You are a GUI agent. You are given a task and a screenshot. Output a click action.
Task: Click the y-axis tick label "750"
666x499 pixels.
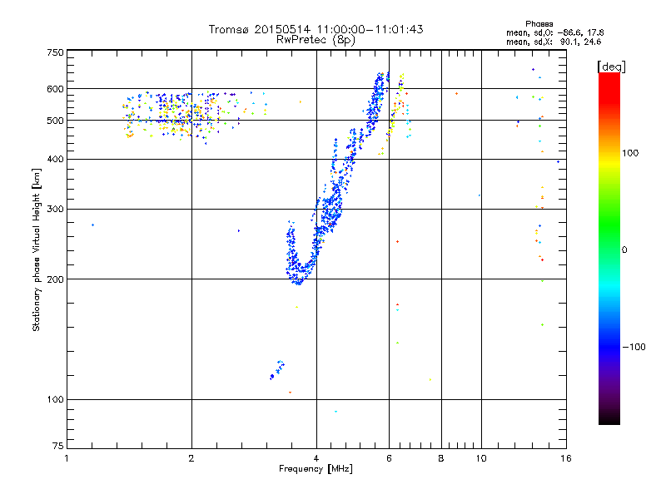55,52
